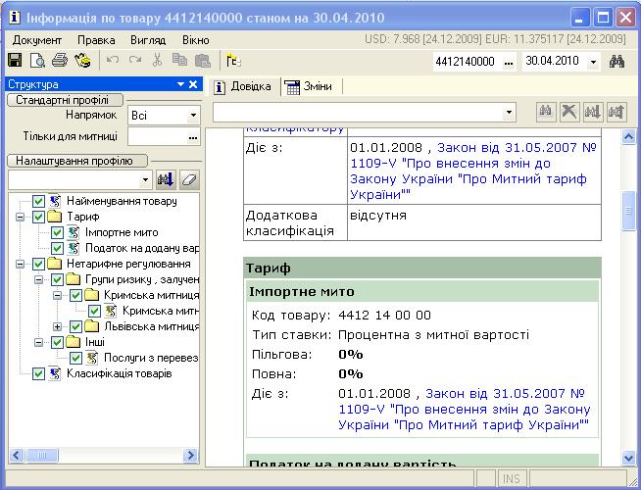This screenshot has height=490, width=641.
Task: Switch to the Зміни tab
Action: [x=309, y=86]
